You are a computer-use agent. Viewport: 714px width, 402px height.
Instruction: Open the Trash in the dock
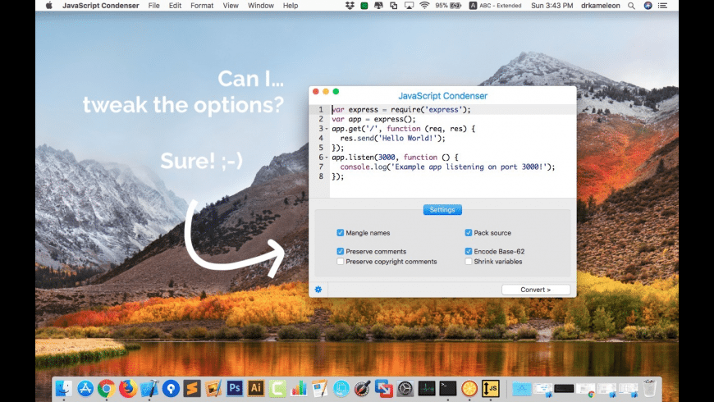pyautogui.click(x=650, y=388)
